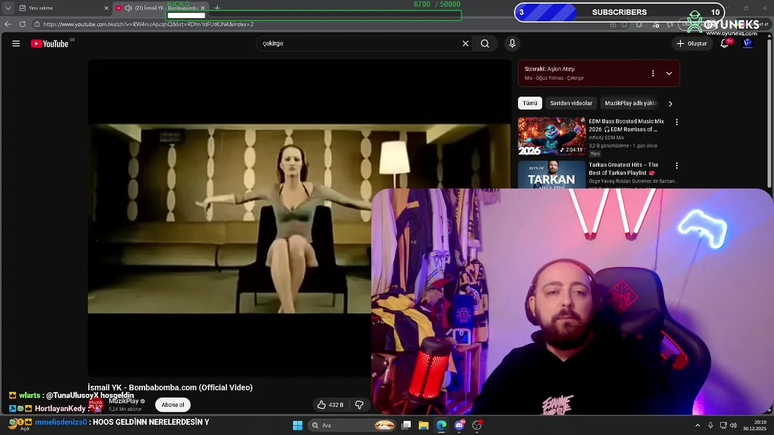This screenshot has height=435, width=774.
Task: Open taskbar clock showing 20:10
Action: 756,425
